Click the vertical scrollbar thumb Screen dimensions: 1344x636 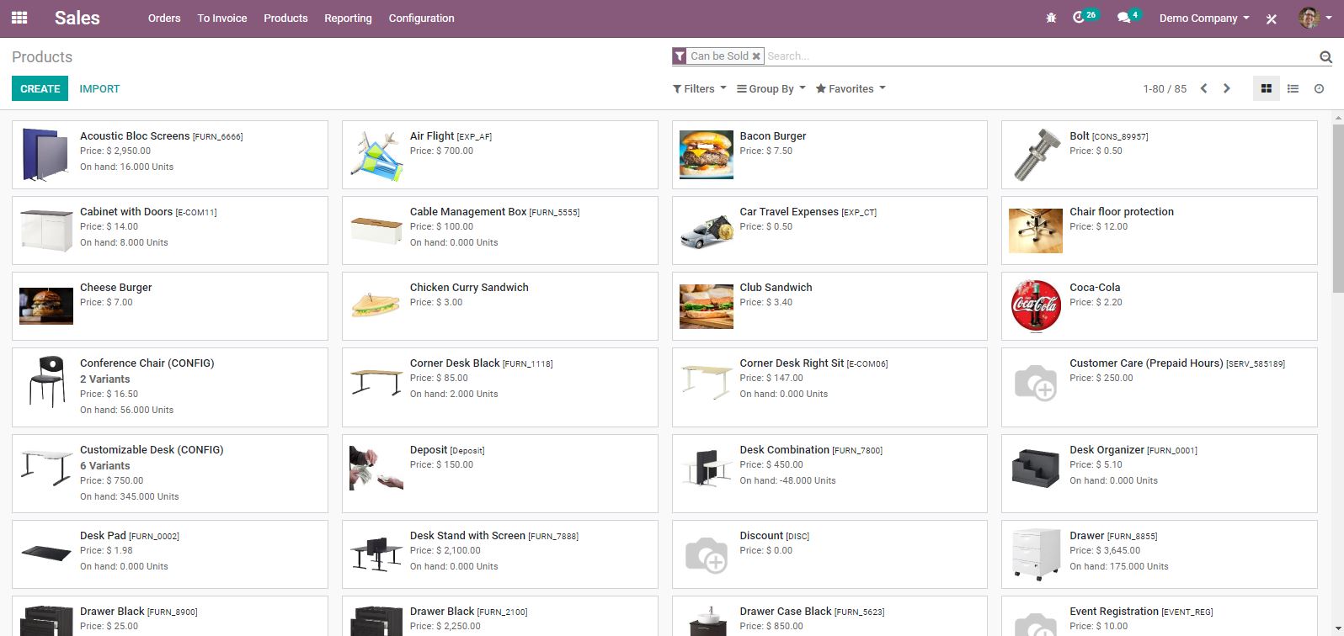click(1338, 206)
